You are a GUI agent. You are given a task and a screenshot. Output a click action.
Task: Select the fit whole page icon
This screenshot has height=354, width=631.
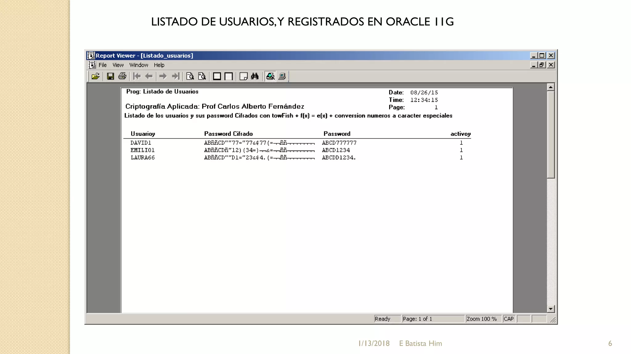coord(217,76)
